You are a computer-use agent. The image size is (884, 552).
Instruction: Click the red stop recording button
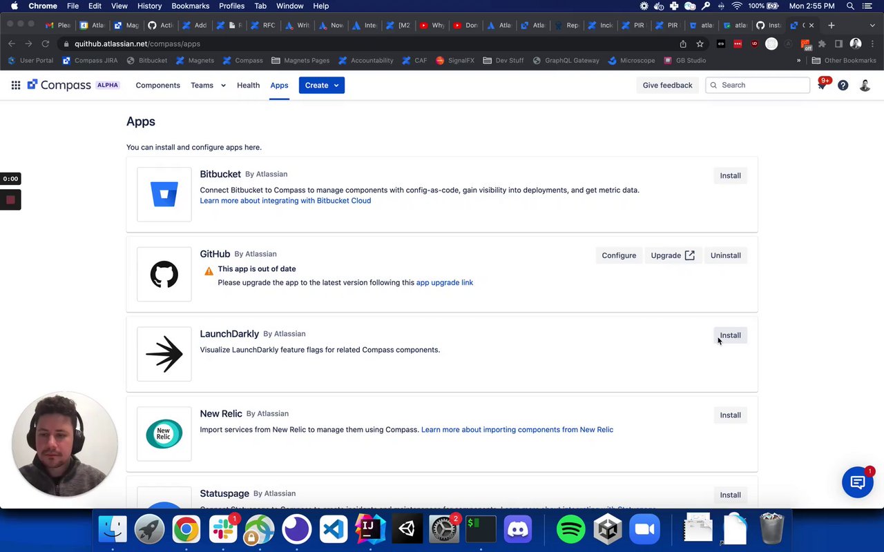(10, 200)
